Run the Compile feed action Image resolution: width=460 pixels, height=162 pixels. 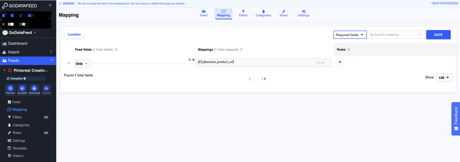coord(22,90)
